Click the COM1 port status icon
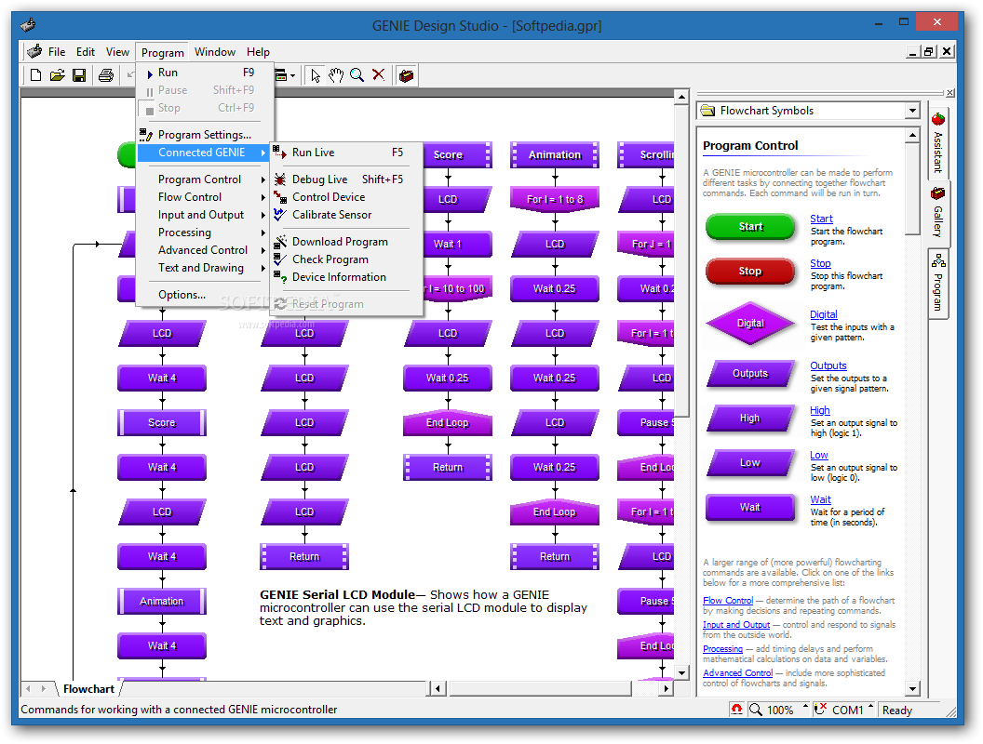The height and width of the screenshot is (744, 983). [820, 710]
